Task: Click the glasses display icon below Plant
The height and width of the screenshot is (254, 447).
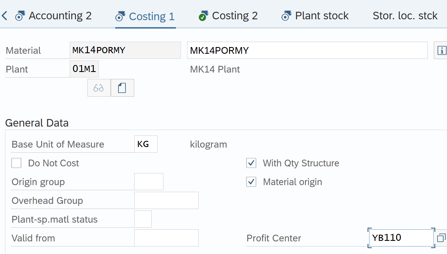Action: point(99,88)
